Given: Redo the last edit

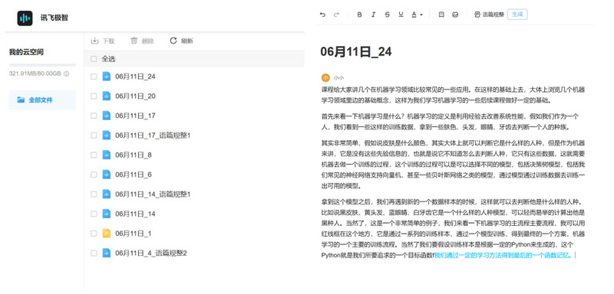Looking at the screenshot, I should pyautogui.click(x=336, y=15).
